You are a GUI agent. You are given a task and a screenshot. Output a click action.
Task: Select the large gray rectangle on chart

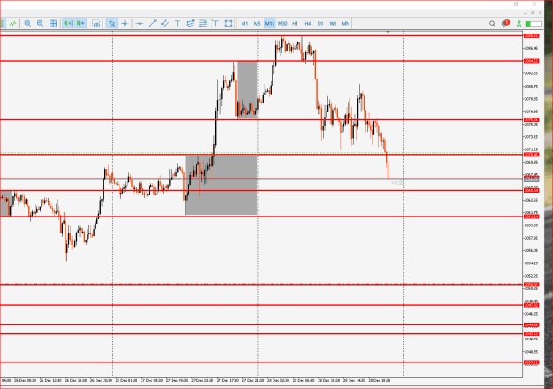point(221,186)
